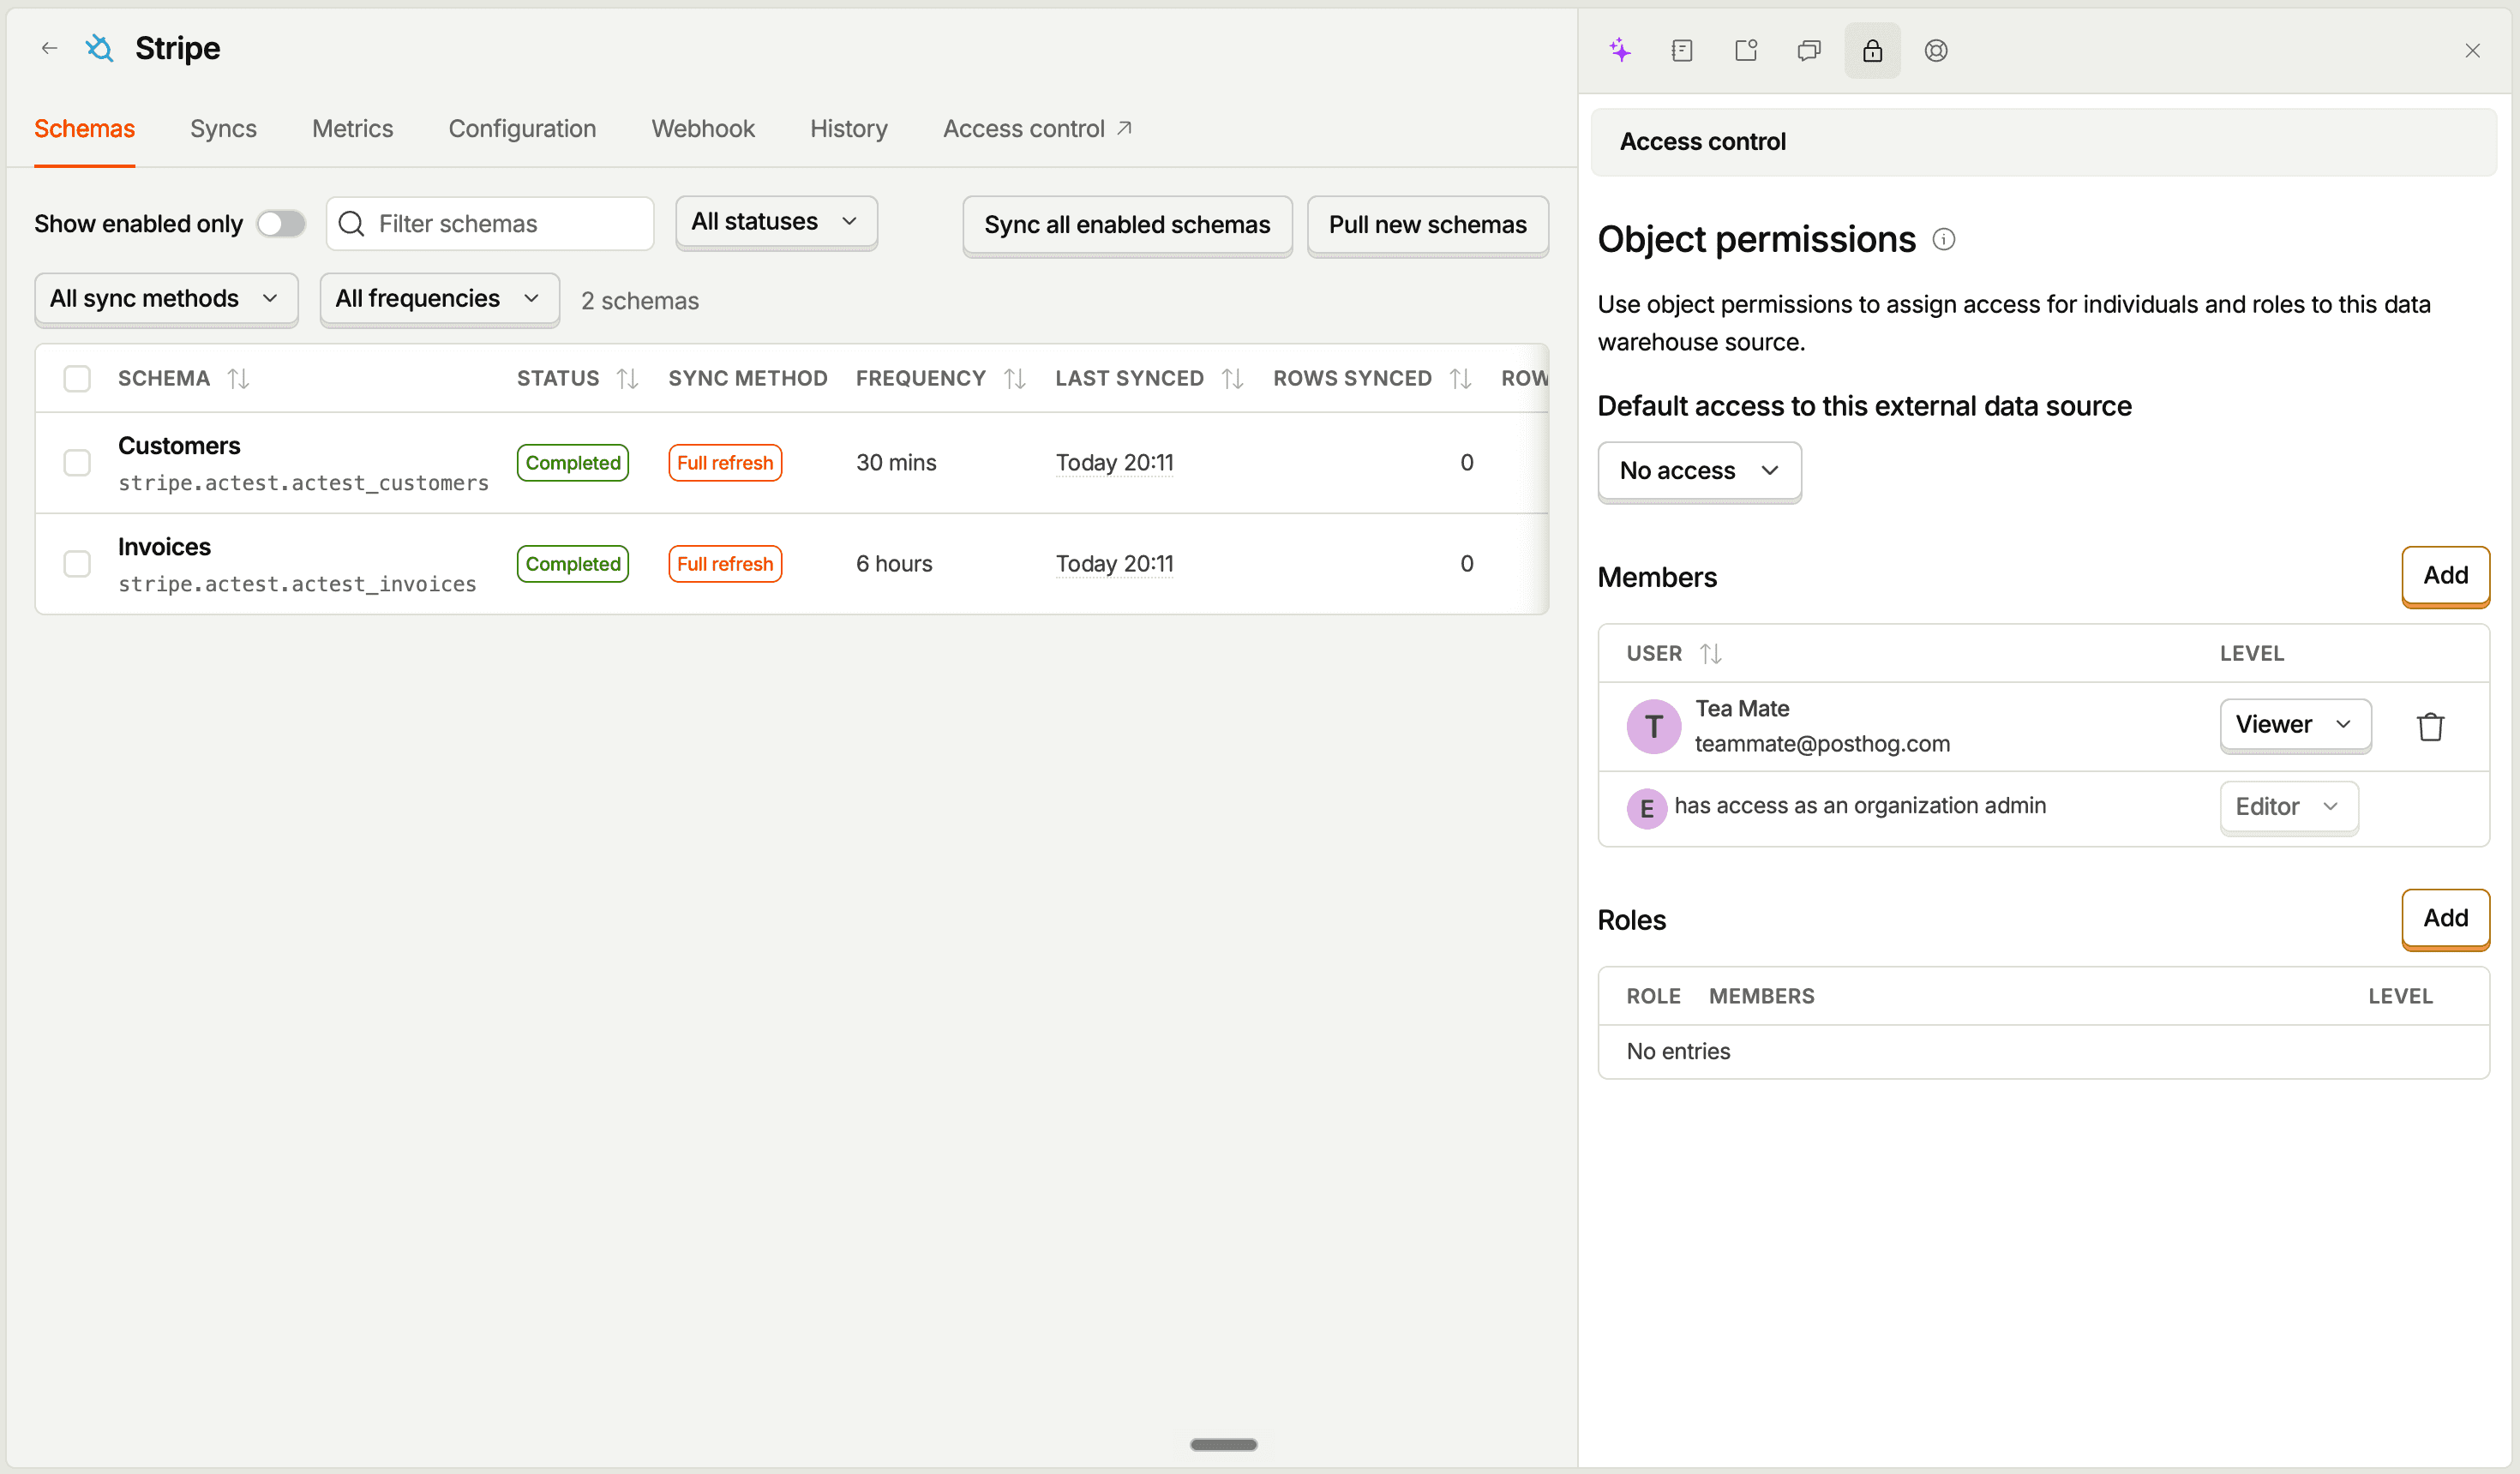Viewport: 2520px width, 1474px height.
Task: Change Tea Mate's Viewer level dropdown
Action: pyautogui.click(x=2295, y=725)
